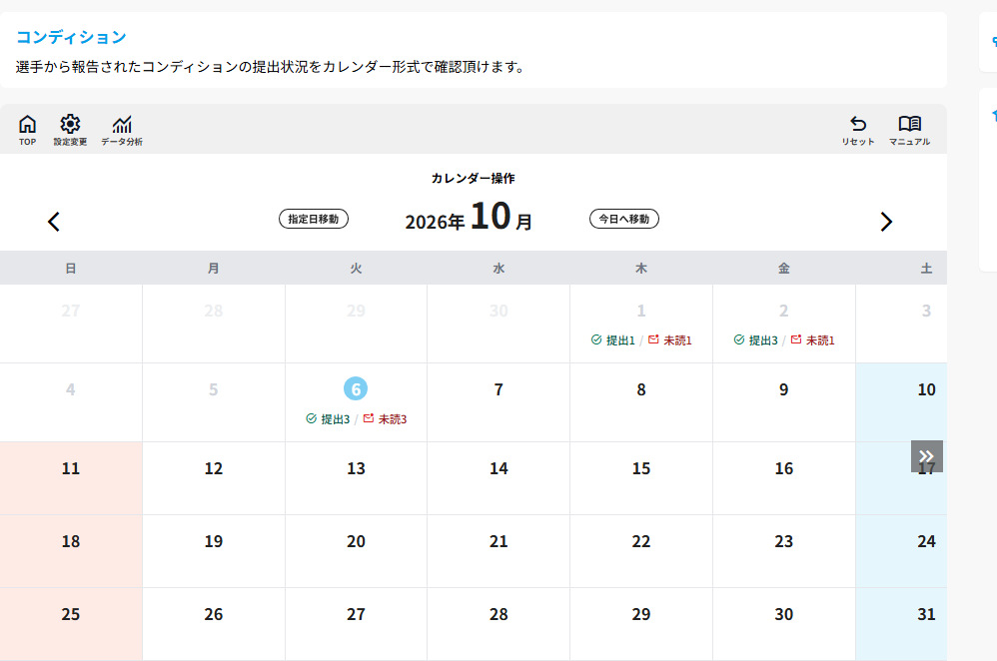Select date 9 in calendar
Viewport: 997px width, 661px height.
pyautogui.click(x=784, y=389)
